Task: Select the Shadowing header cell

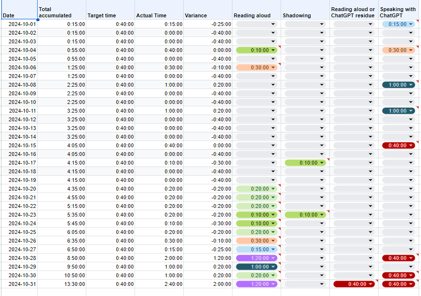Action: coord(305,10)
